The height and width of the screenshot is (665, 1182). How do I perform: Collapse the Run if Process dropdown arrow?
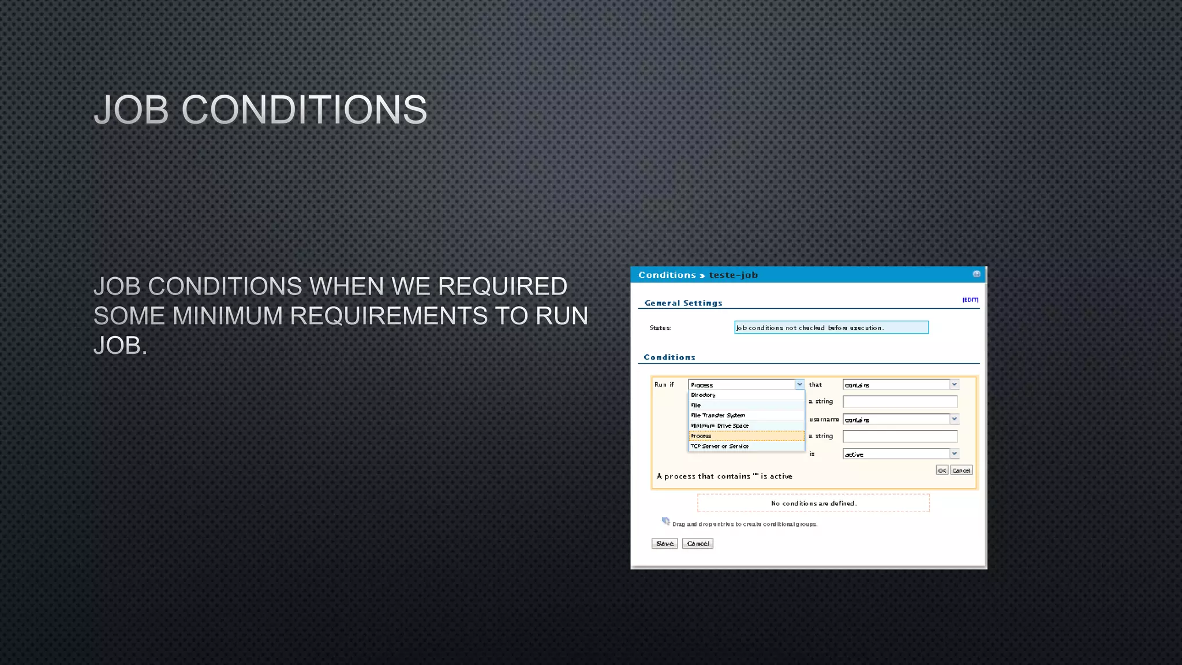799,384
